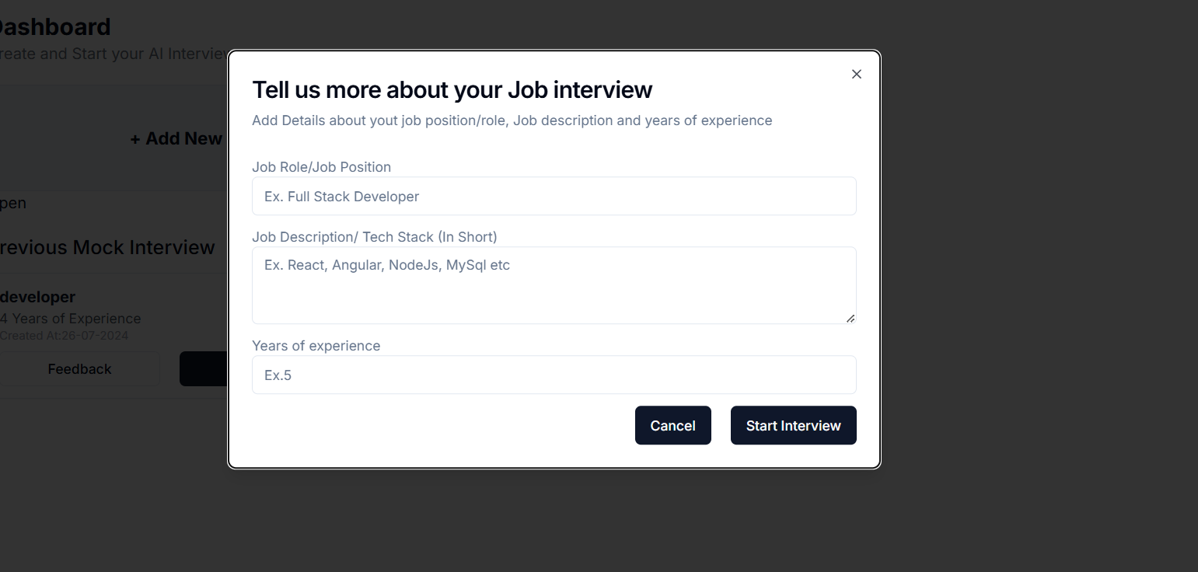This screenshot has height=572, width=1198.
Task: Select the developer mock interview title
Action: click(38, 297)
